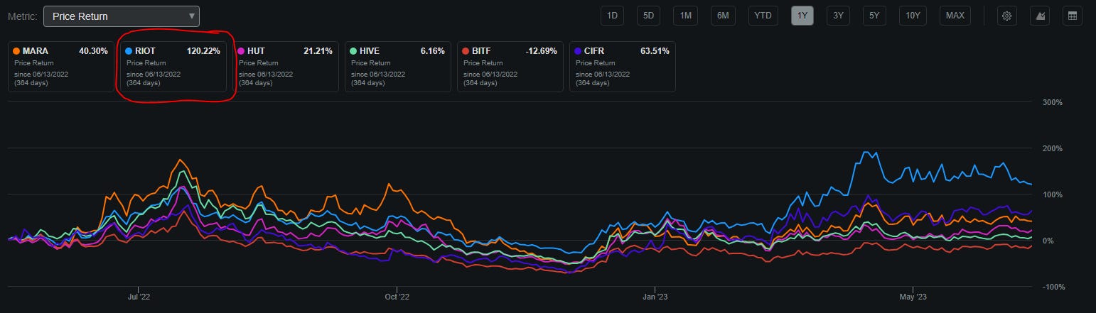1096x313 pixels.
Task: Click the -12.69% BITF return value
Action: 540,52
